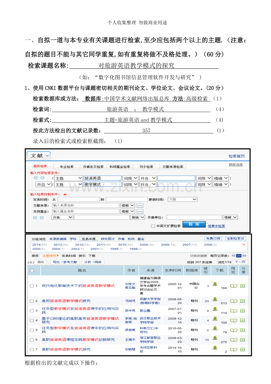
Task: Open the 主题 field dropdown beside 旅游英语
Action: point(68,178)
